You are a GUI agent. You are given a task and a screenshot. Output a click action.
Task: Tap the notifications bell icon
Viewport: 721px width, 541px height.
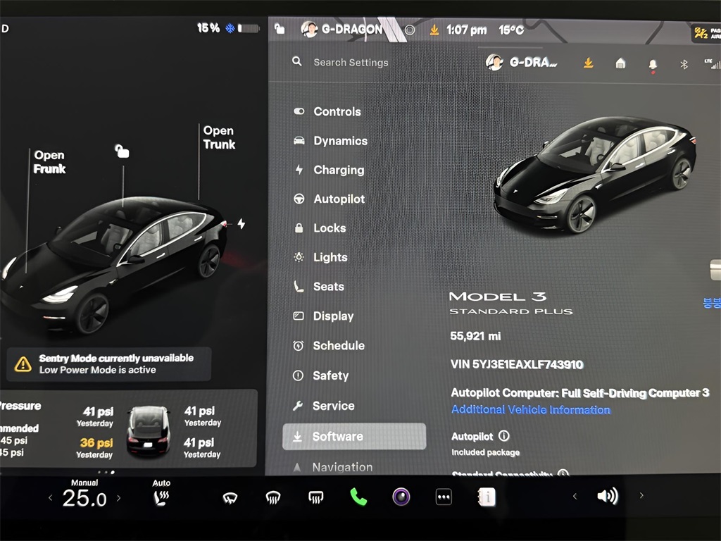pyautogui.click(x=652, y=64)
